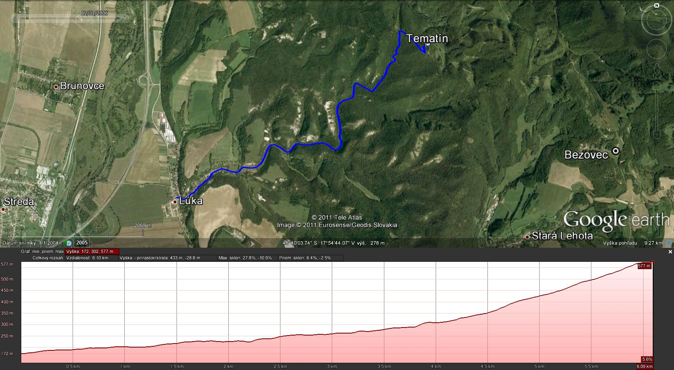Open historical imagery clock icon
This screenshot has height=370, width=674.
pyautogui.click(x=69, y=243)
